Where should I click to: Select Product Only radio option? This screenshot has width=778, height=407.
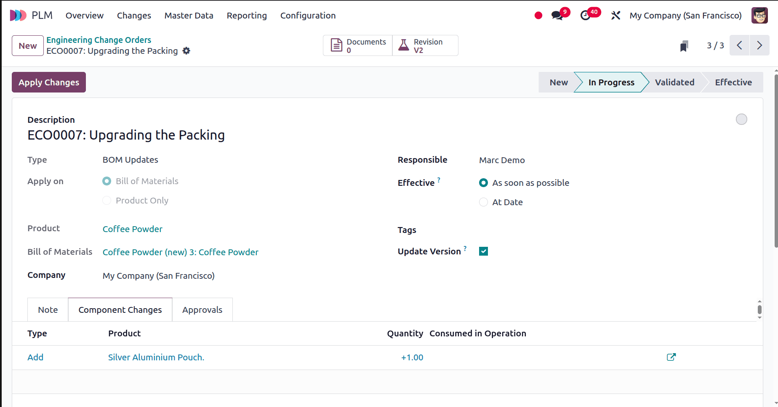click(x=107, y=201)
